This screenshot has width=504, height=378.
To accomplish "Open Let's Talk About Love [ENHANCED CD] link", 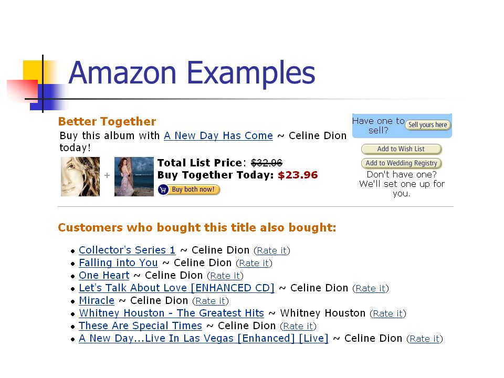I will pos(176,288).
